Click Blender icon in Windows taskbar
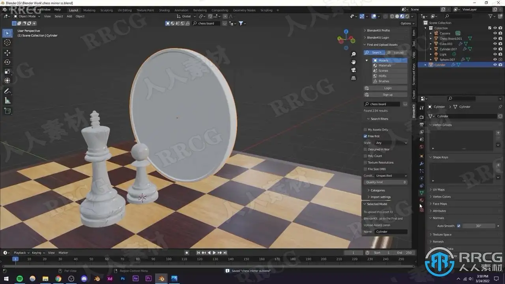Screen dimensions: 505x284 161,278
